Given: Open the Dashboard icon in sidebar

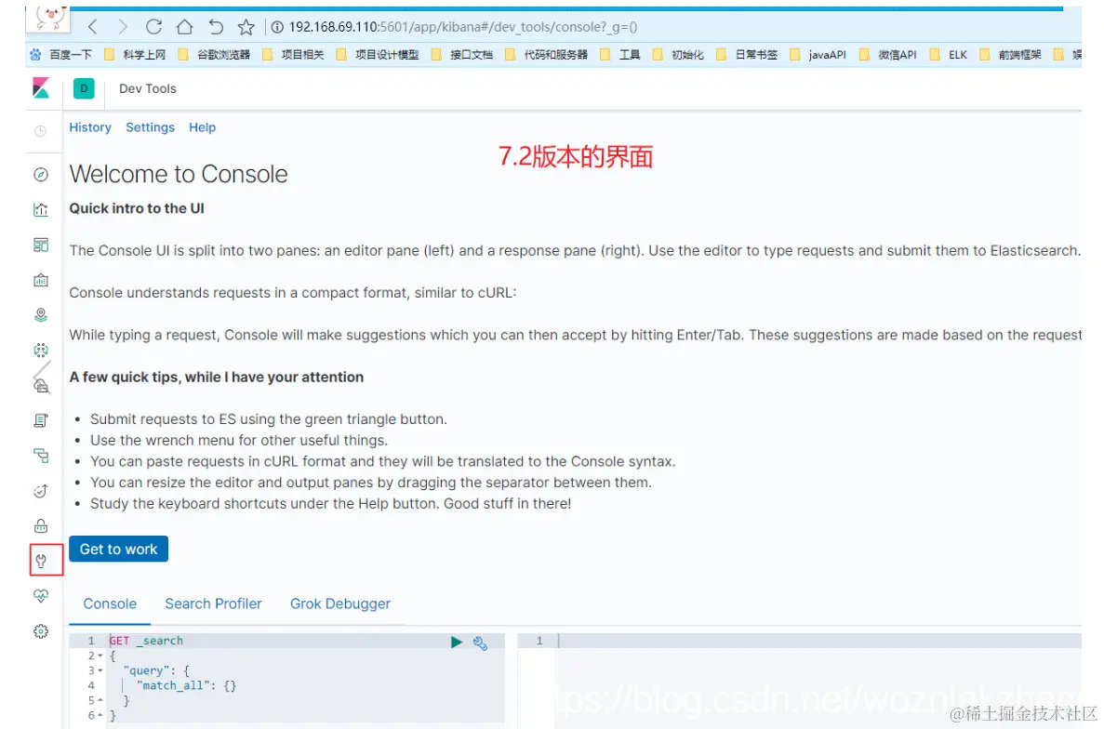Looking at the screenshot, I should point(41,245).
